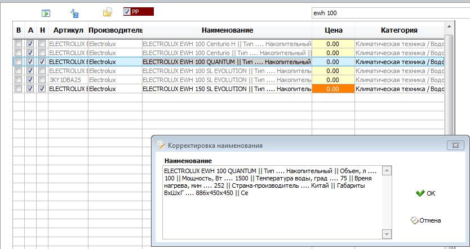Click the Отмена cancel button
The width and height of the screenshot is (470, 249).
(425, 220)
